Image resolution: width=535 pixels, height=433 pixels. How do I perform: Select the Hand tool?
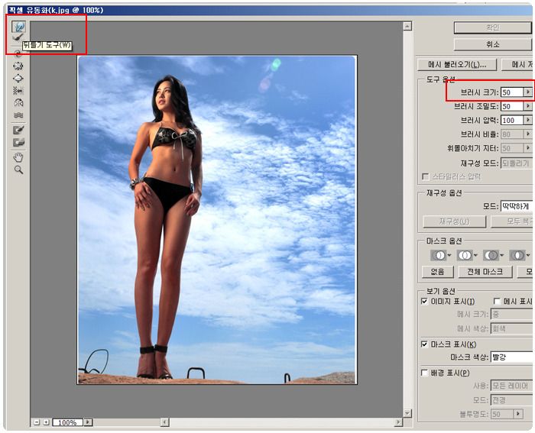click(18, 157)
